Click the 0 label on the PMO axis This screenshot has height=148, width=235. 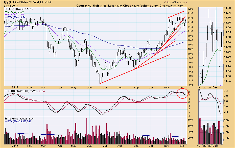point(189,102)
